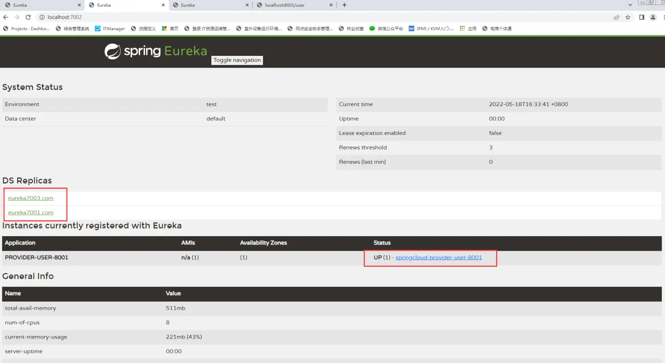This screenshot has height=363, width=665.
Task: Open the IPMI / KVM入门 bookmark
Action: coord(431,28)
